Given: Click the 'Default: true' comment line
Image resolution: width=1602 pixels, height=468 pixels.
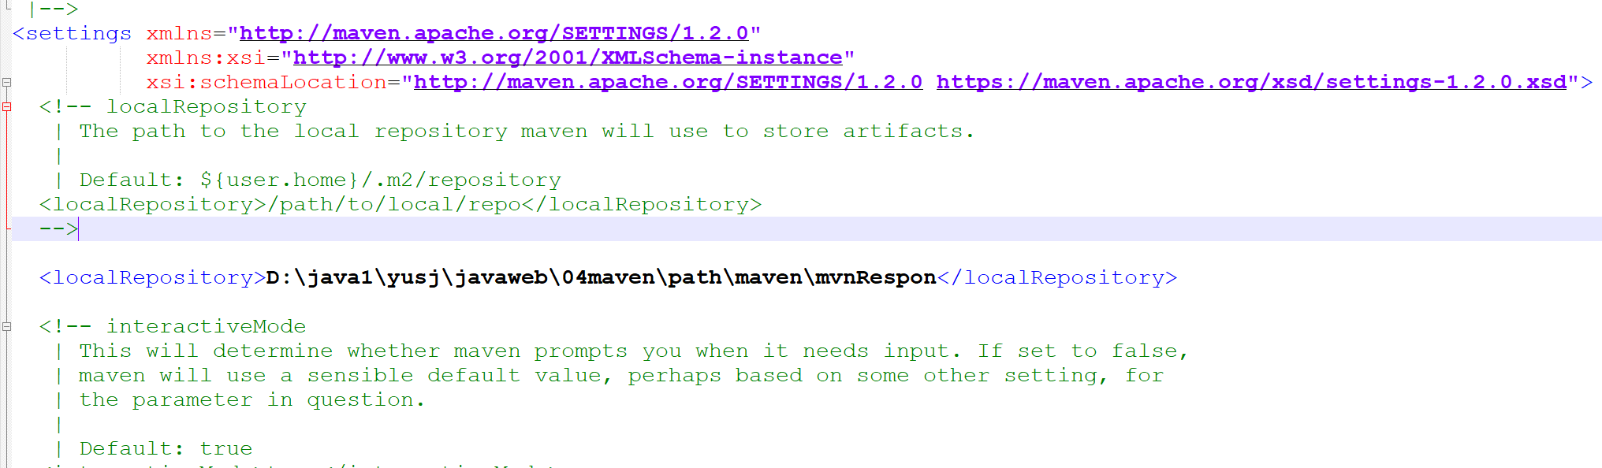Looking at the screenshot, I should click(x=166, y=448).
